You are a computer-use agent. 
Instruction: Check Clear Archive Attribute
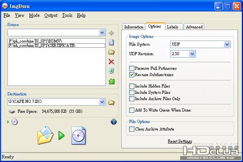132,129
